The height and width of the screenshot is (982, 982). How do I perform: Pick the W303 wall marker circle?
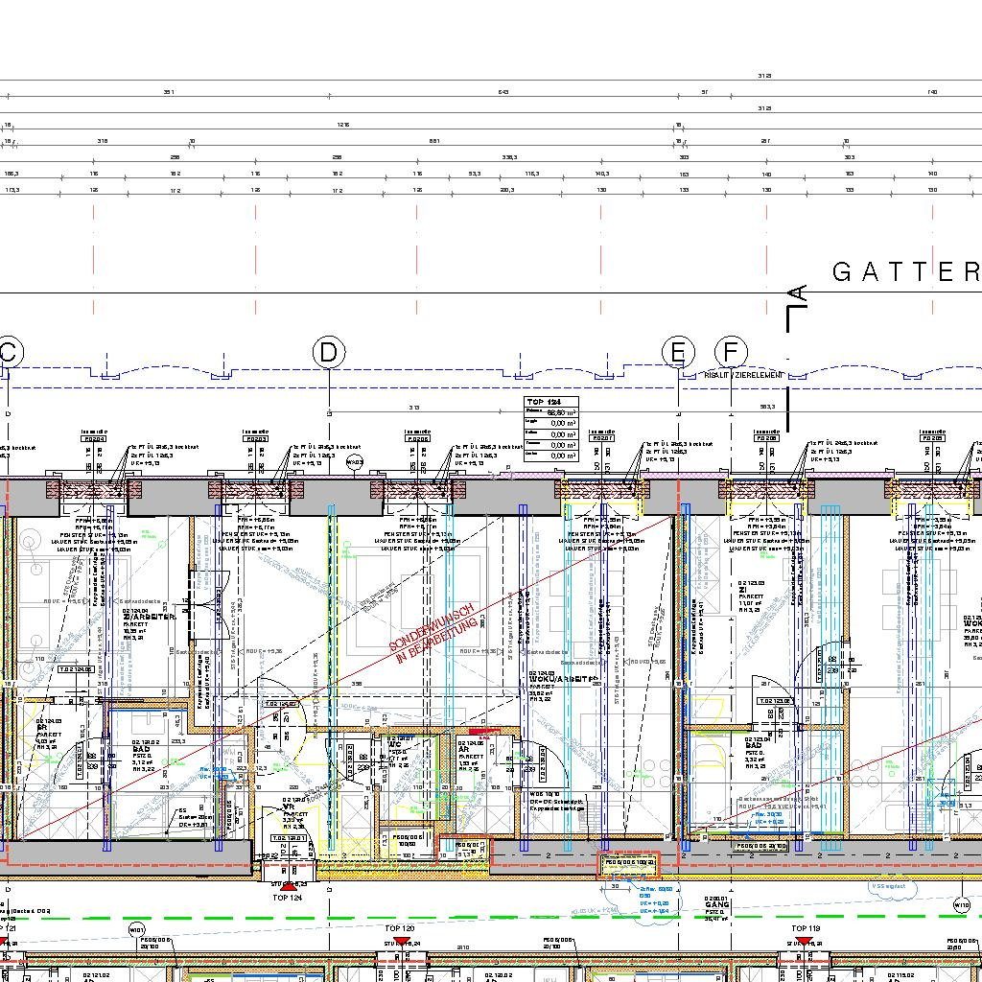[x=355, y=462]
